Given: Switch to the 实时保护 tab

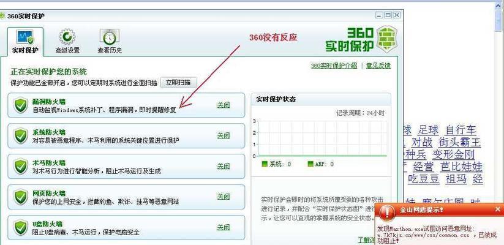Looking at the screenshot, I should (x=25, y=42).
